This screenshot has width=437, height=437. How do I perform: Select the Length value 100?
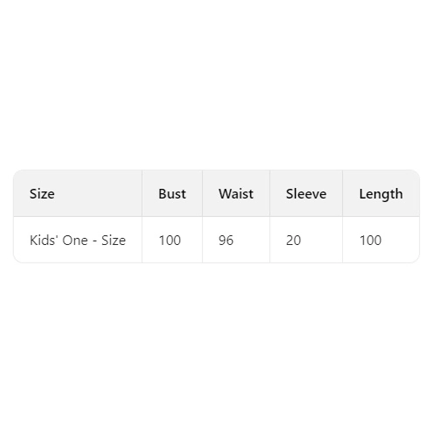tap(370, 240)
